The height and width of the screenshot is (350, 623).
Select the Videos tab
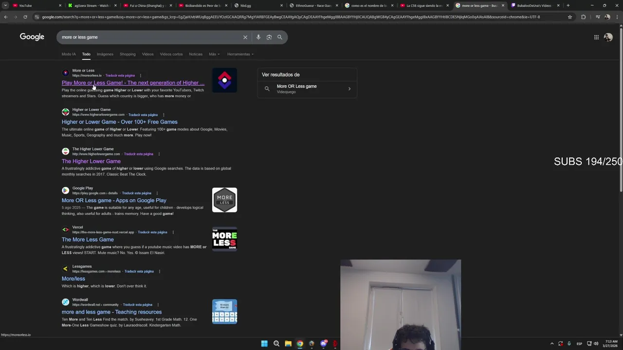coord(147,54)
